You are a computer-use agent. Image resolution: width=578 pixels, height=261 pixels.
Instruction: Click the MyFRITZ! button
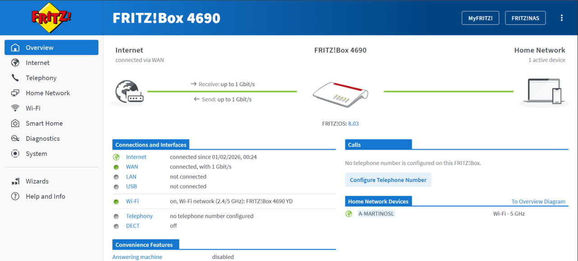click(x=480, y=18)
